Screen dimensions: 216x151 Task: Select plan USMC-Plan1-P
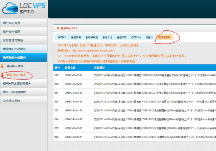pyautogui.click(x=74, y=110)
